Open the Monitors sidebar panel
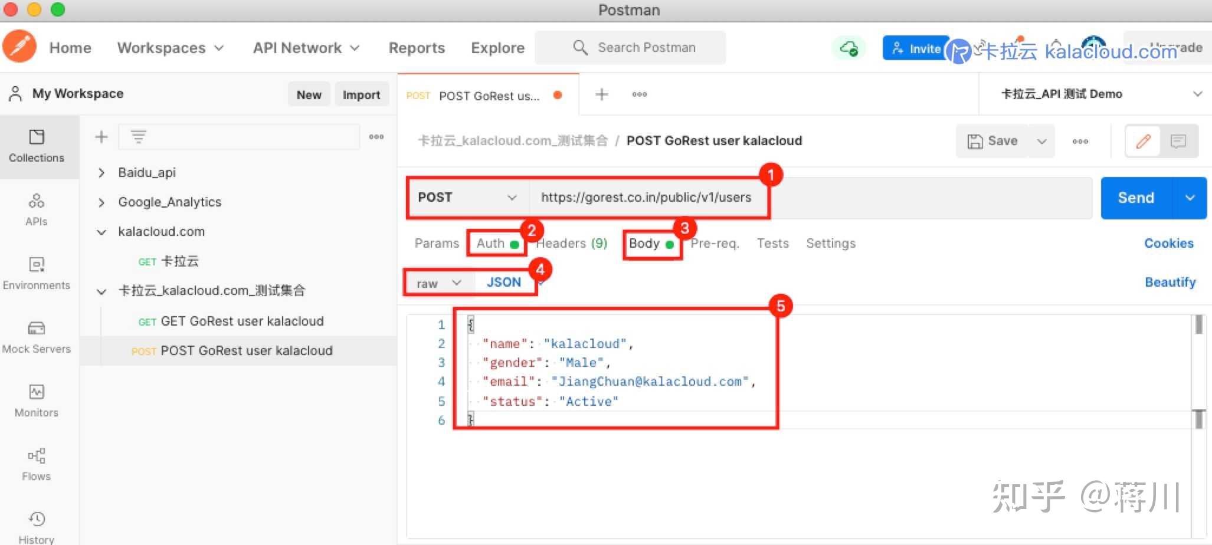This screenshot has width=1212, height=545. 37,400
